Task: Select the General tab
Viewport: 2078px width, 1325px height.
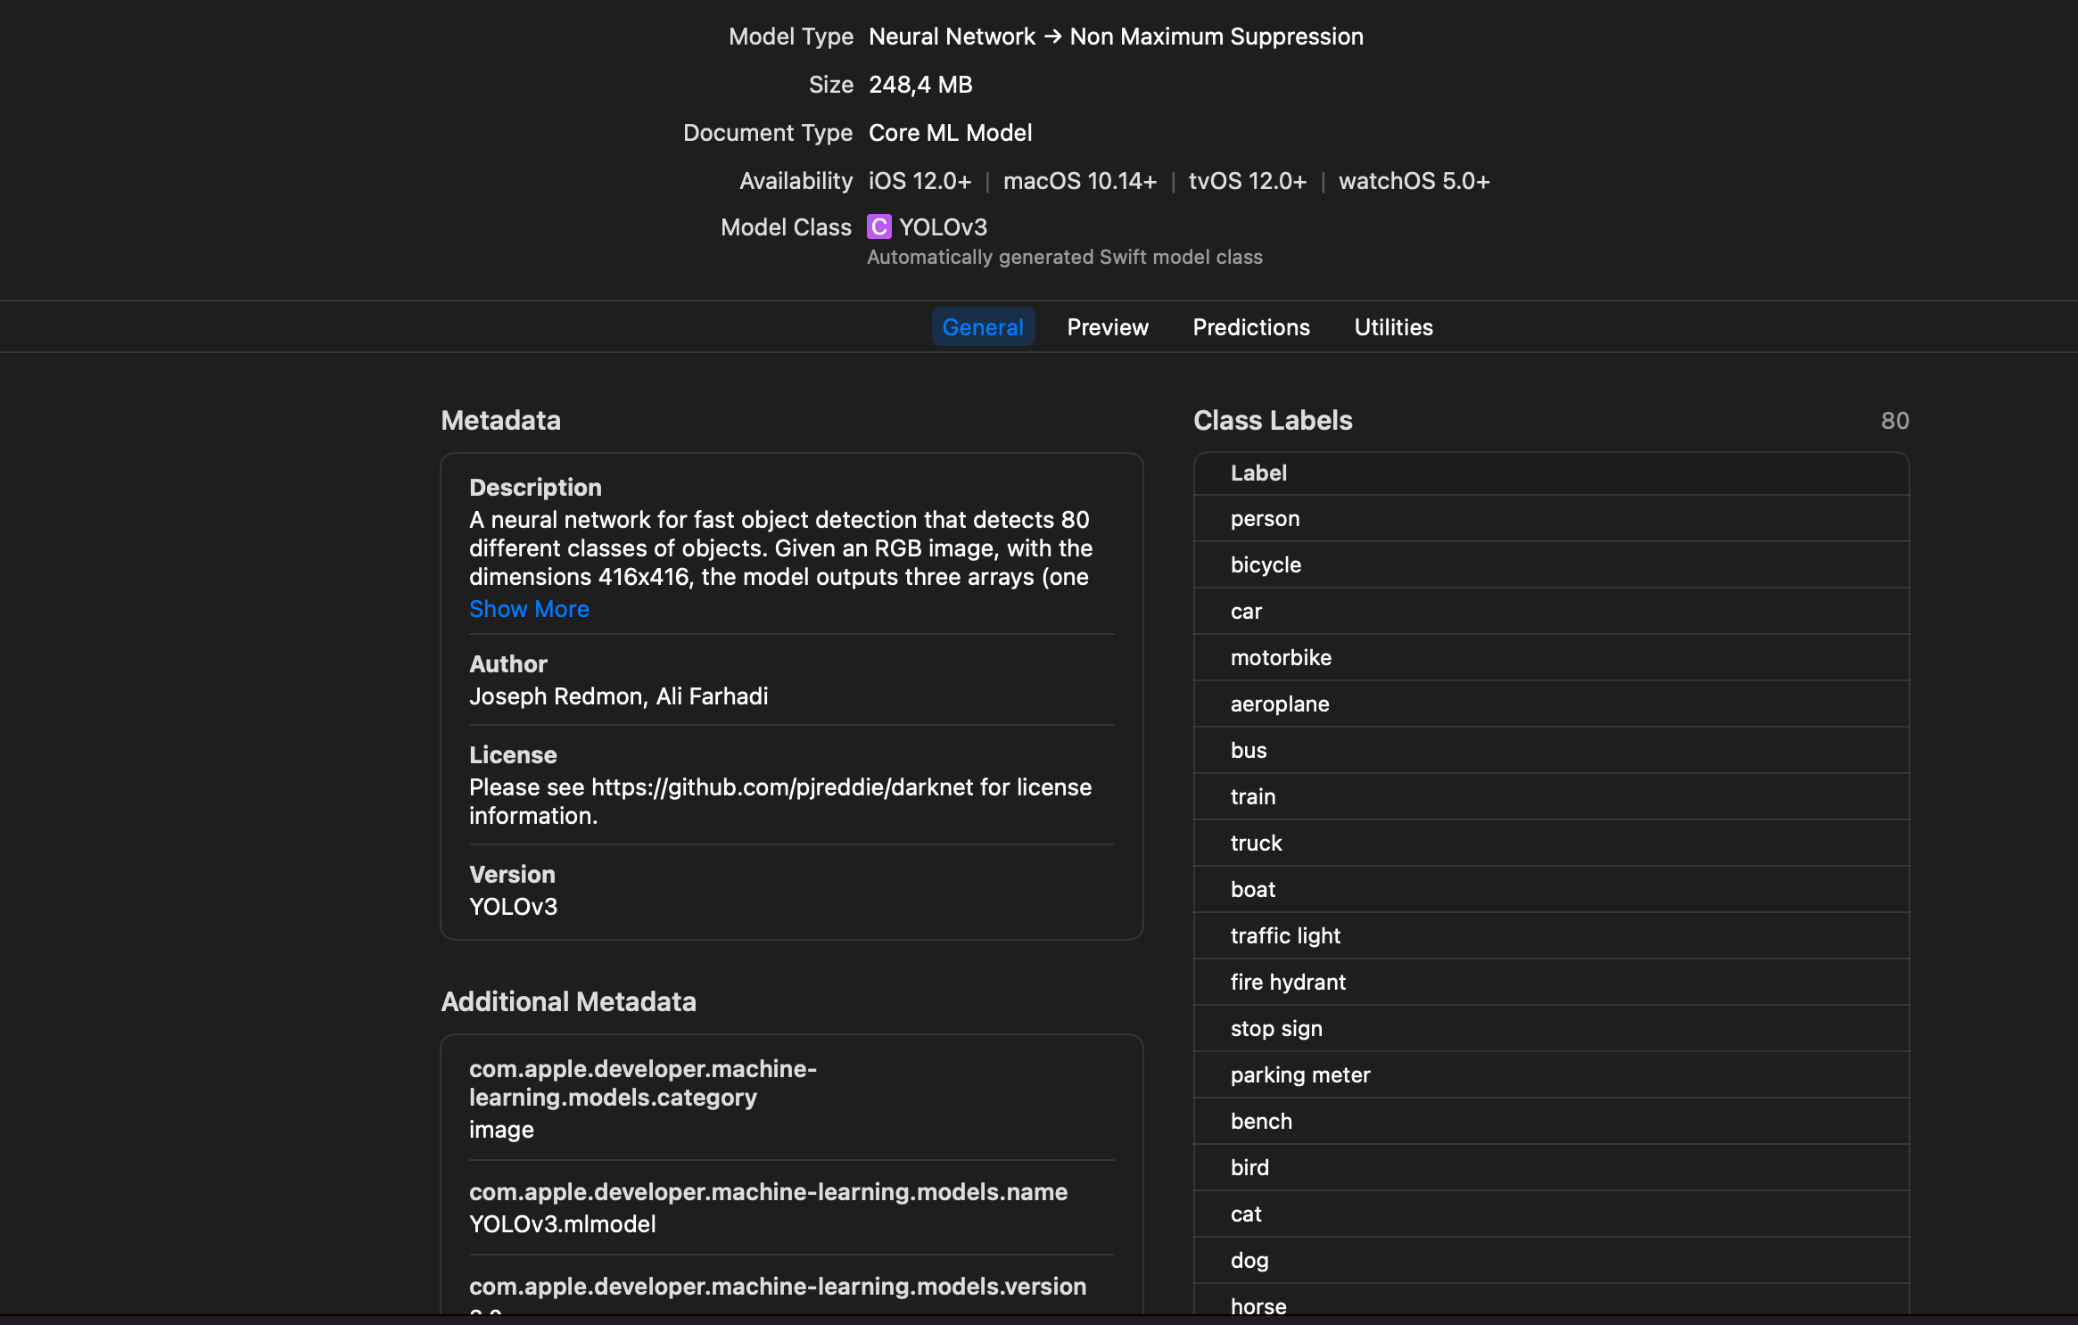Action: coord(983,327)
